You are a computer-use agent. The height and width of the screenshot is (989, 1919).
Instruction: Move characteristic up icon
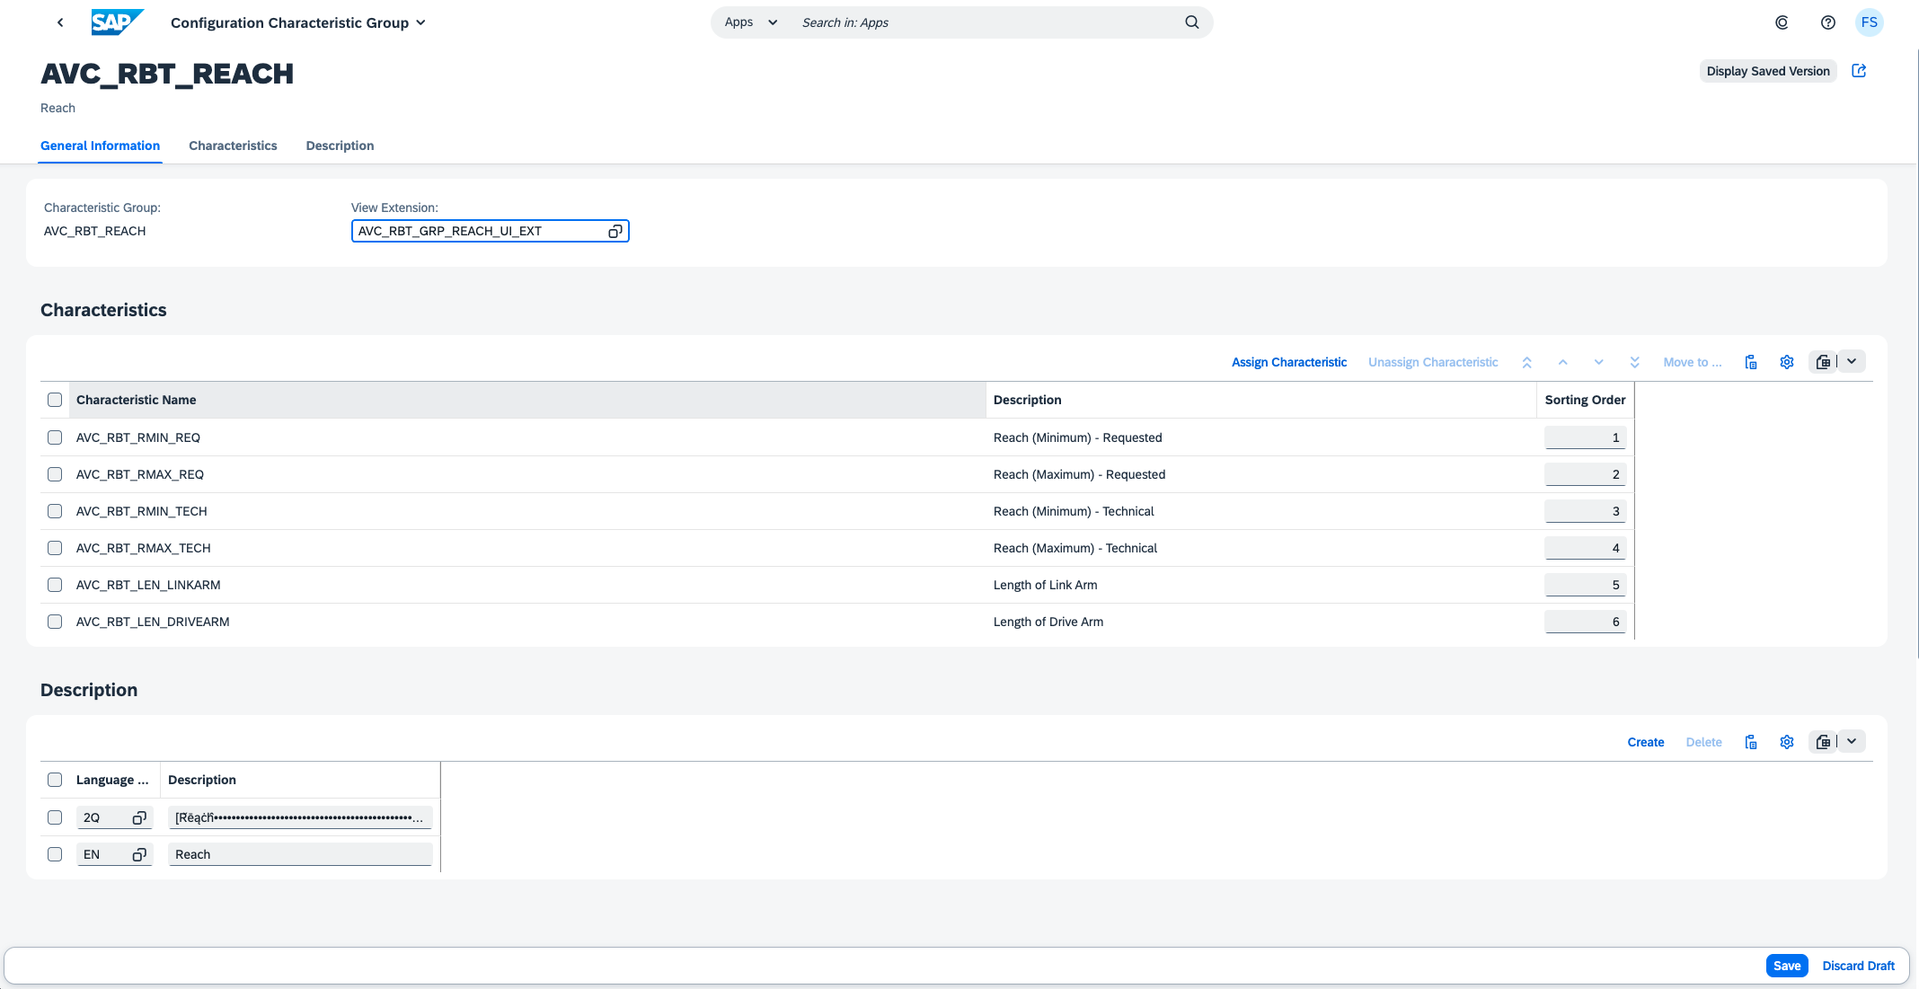[1562, 362]
